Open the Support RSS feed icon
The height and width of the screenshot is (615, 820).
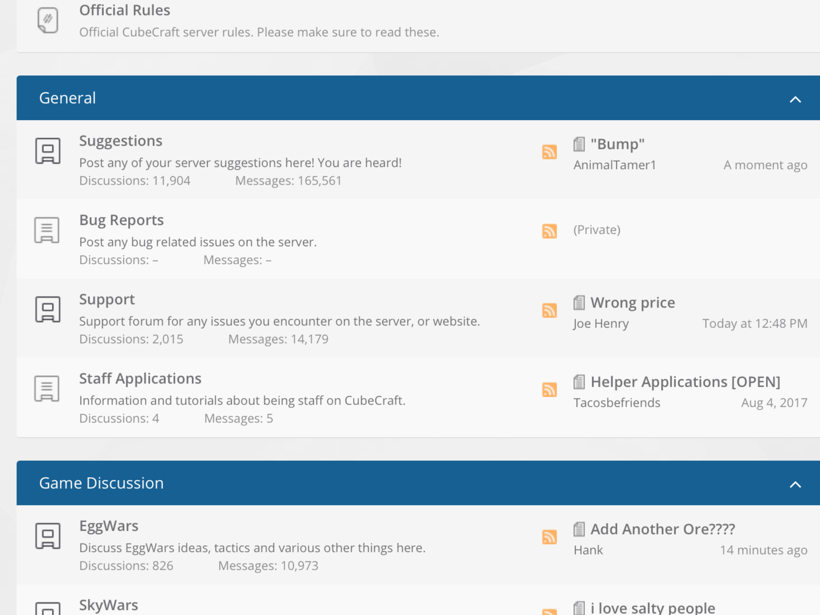(549, 310)
